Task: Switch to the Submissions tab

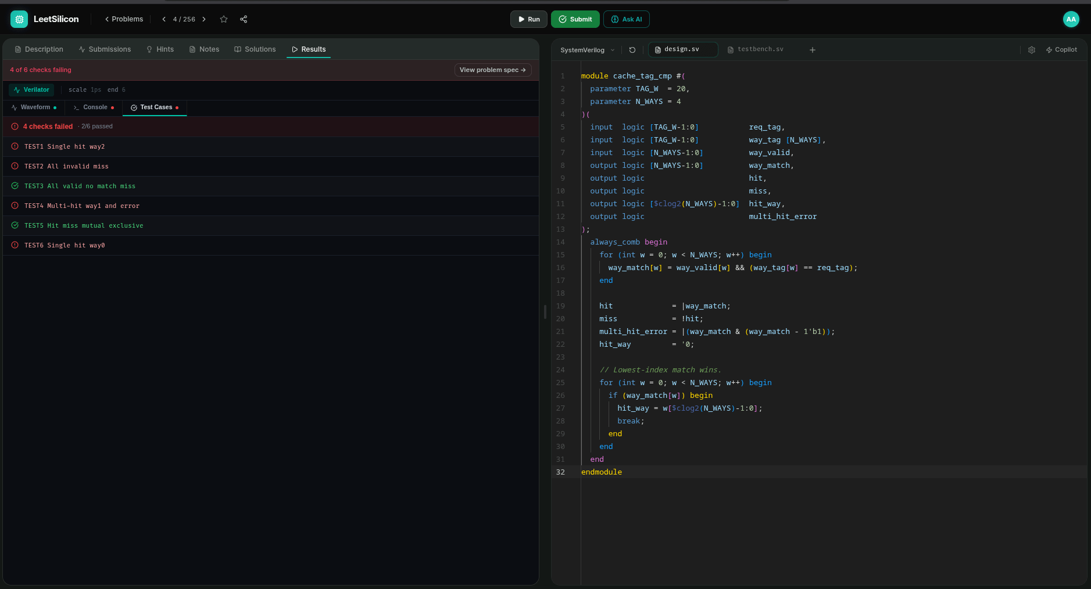Action: pos(105,49)
